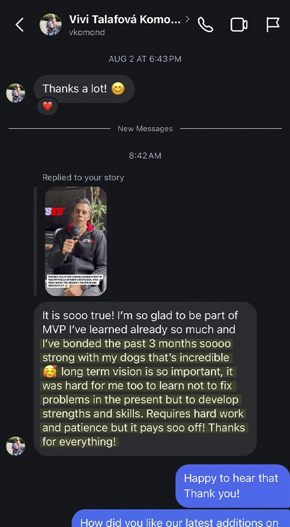The image size is (290, 527).
Task: Select the Thanks a lot! message bubble
Action: [x=84, y=89]
